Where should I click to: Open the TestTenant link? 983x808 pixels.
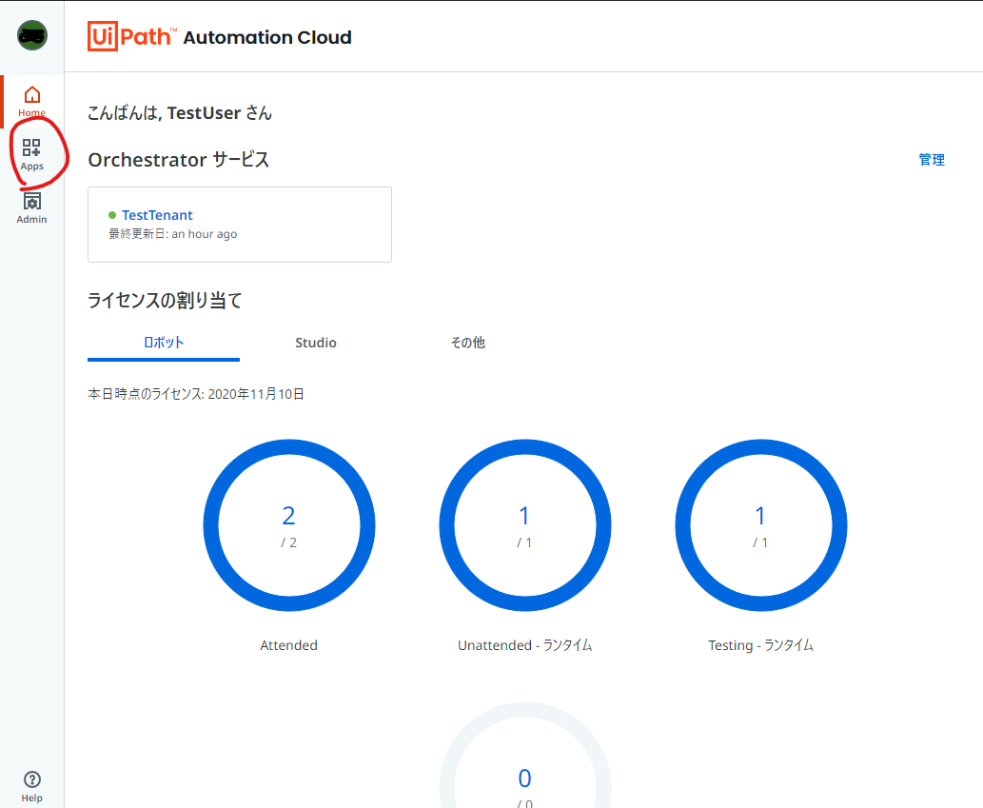(x=157, y=215)
